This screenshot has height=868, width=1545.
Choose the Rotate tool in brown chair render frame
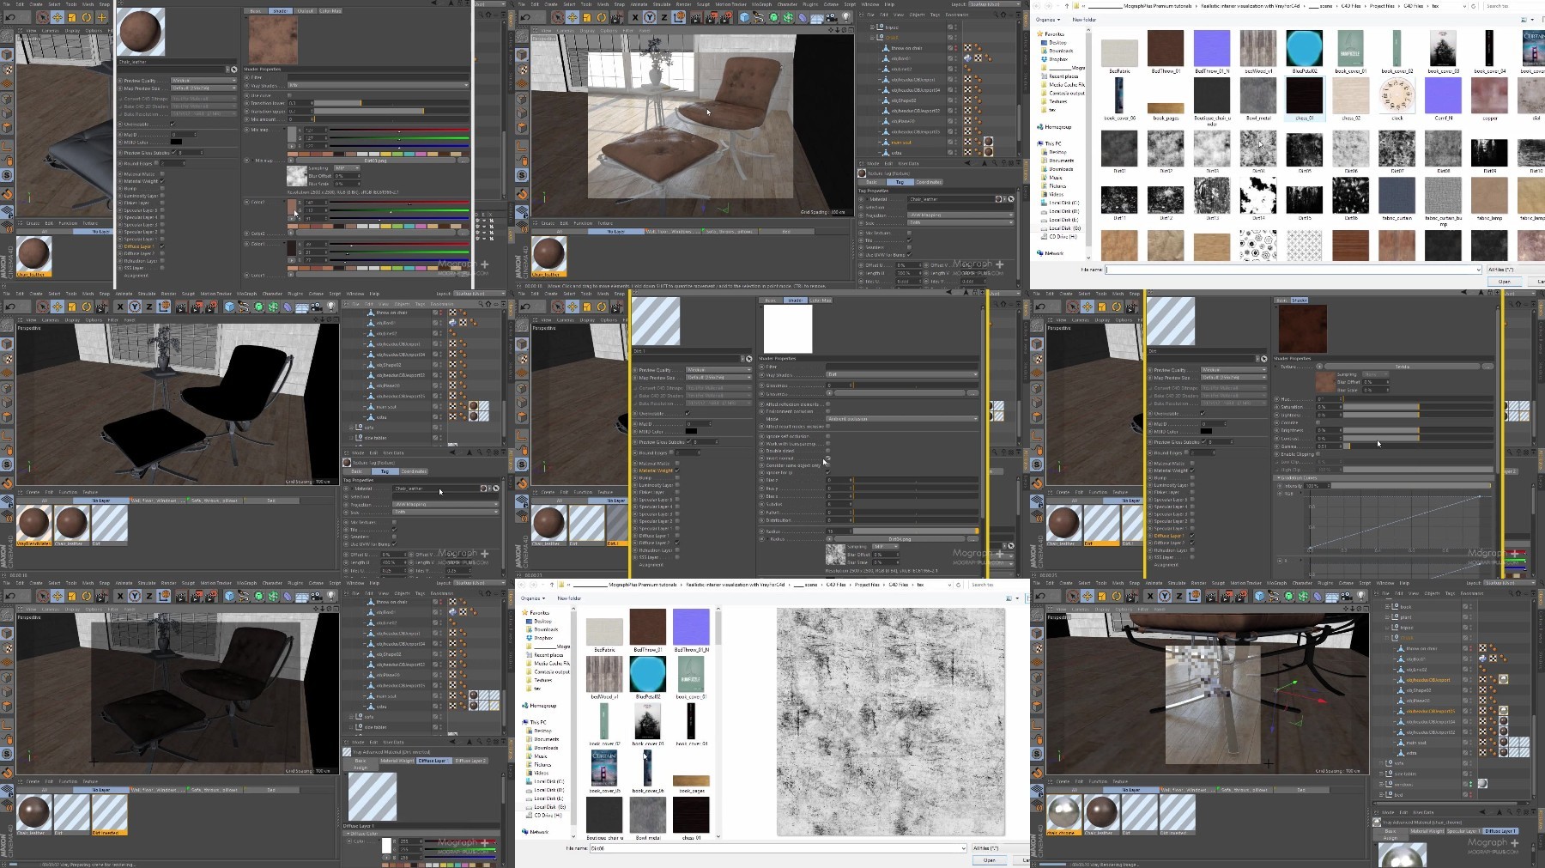click(601, 17)
